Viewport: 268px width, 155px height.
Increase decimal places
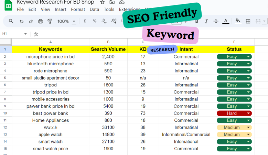114,21
